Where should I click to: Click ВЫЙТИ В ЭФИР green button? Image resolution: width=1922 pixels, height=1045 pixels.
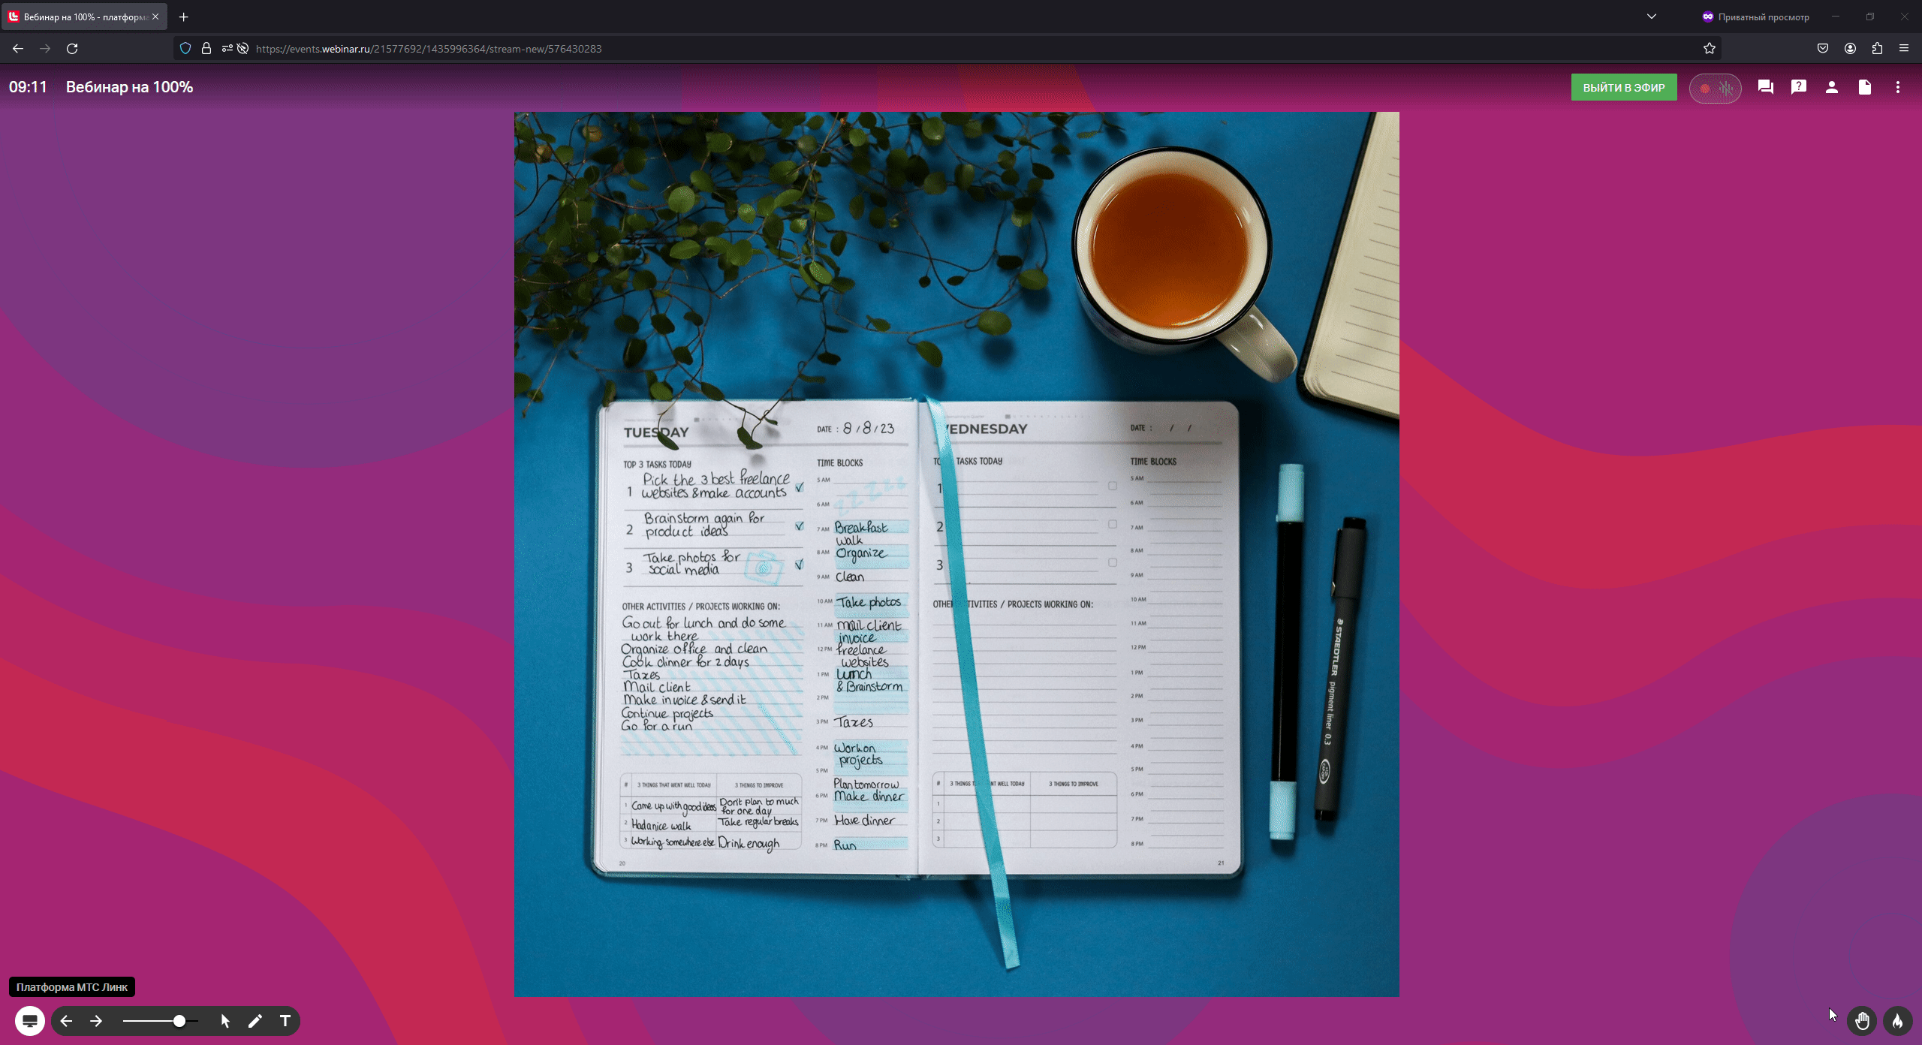1623,88
